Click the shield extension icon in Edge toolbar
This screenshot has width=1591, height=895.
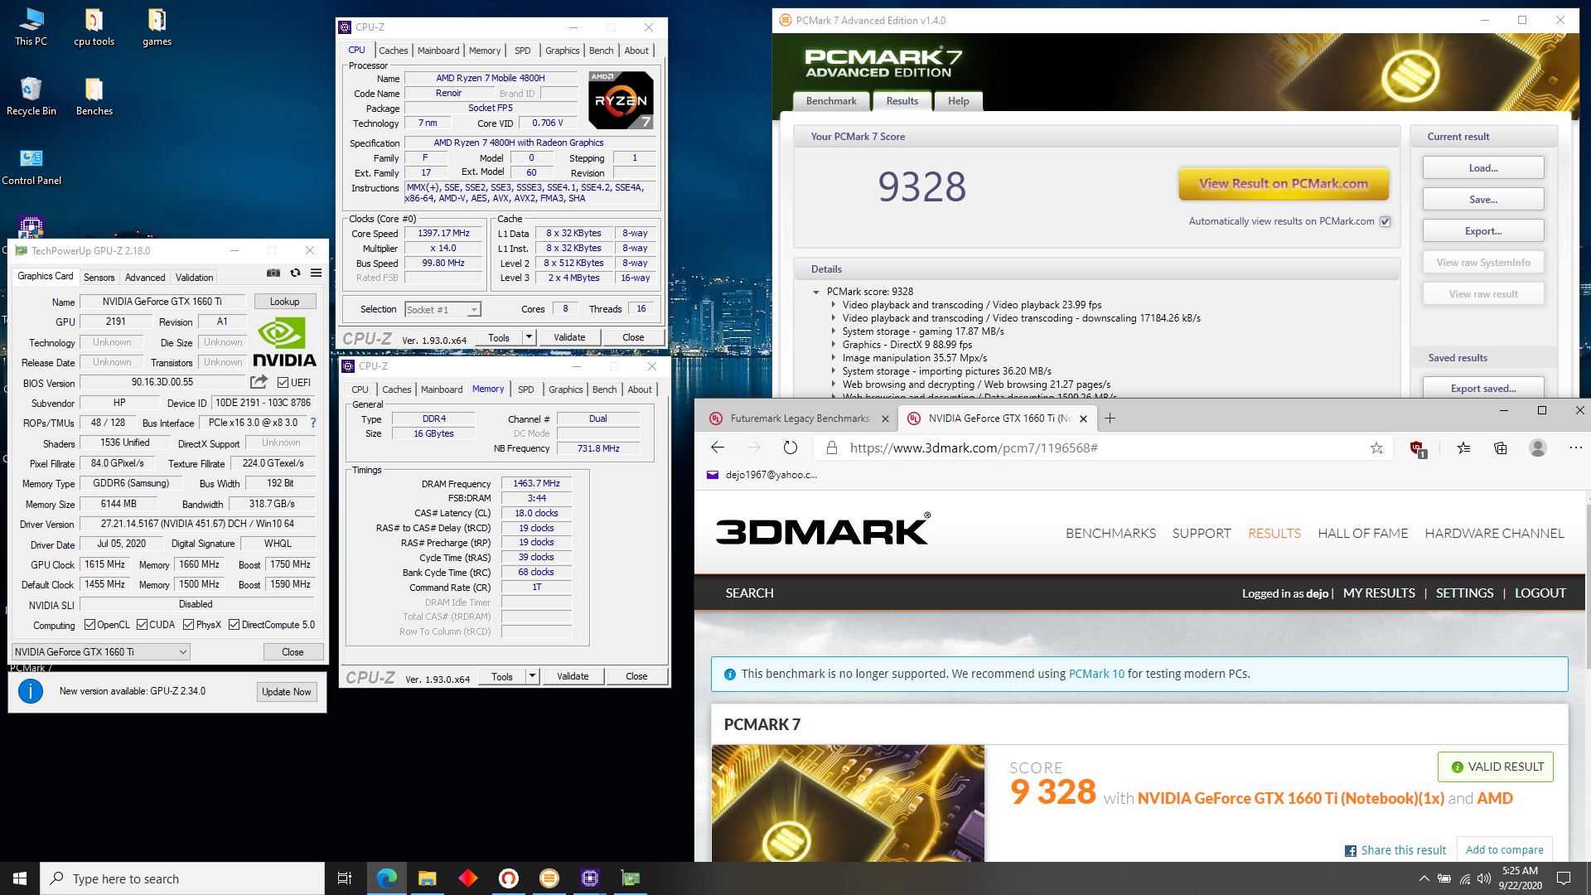1417,448
